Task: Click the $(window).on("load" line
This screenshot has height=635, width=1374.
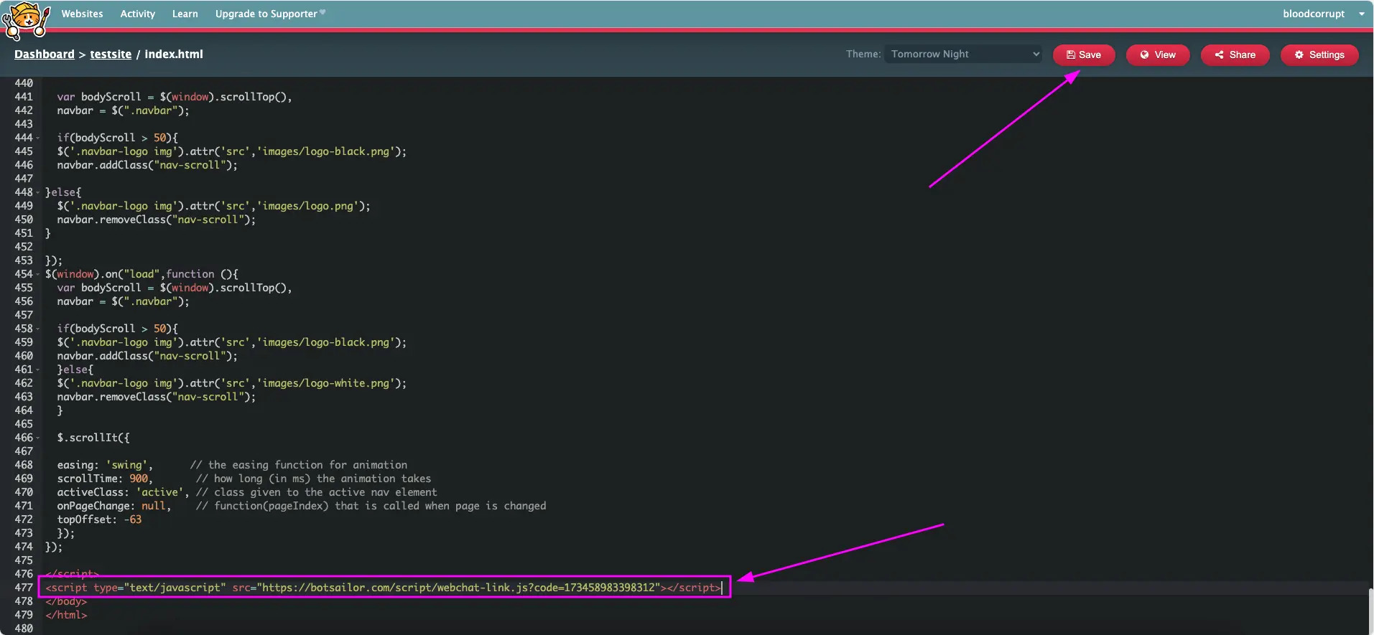Action: coord(141,274)
